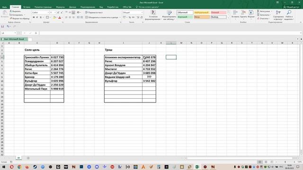Click the Increase Decimal icon
This screenshot has height=170, width=303.
coord(138,17)
